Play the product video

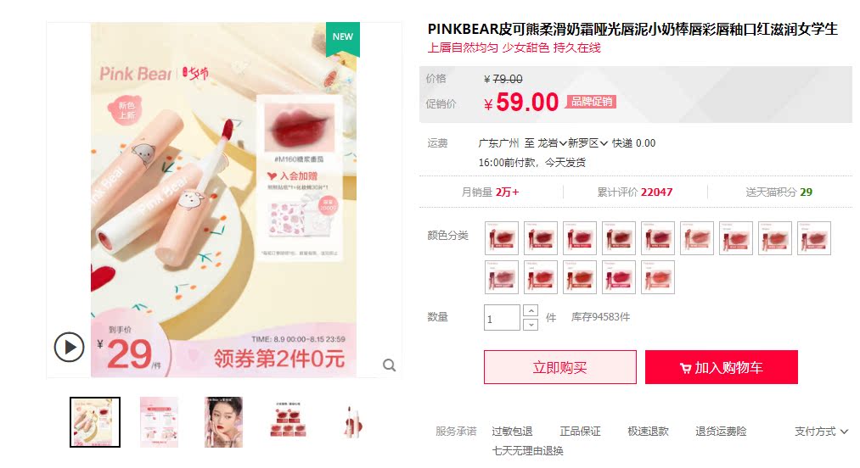69,347
